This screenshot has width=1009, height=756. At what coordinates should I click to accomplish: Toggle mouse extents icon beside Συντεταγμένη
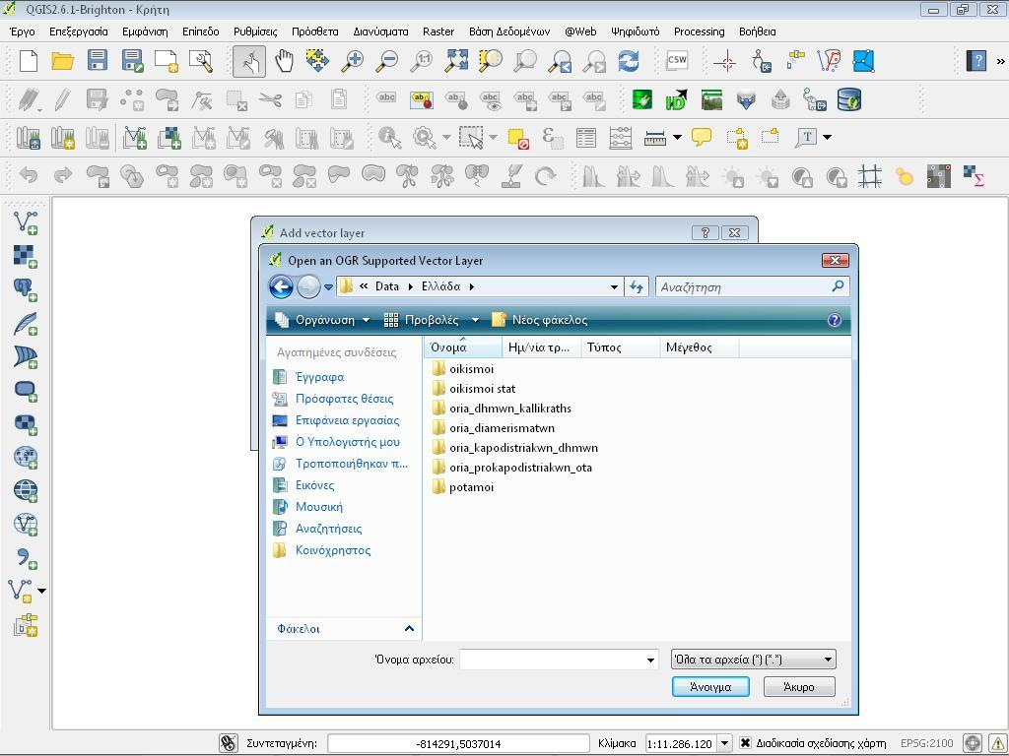tap(229, 743)
